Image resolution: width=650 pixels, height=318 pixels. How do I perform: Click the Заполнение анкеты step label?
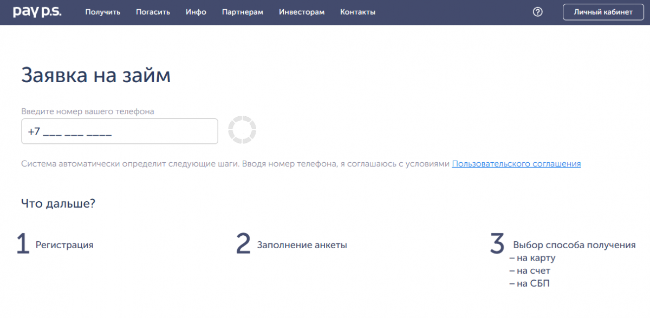point(302,245)
